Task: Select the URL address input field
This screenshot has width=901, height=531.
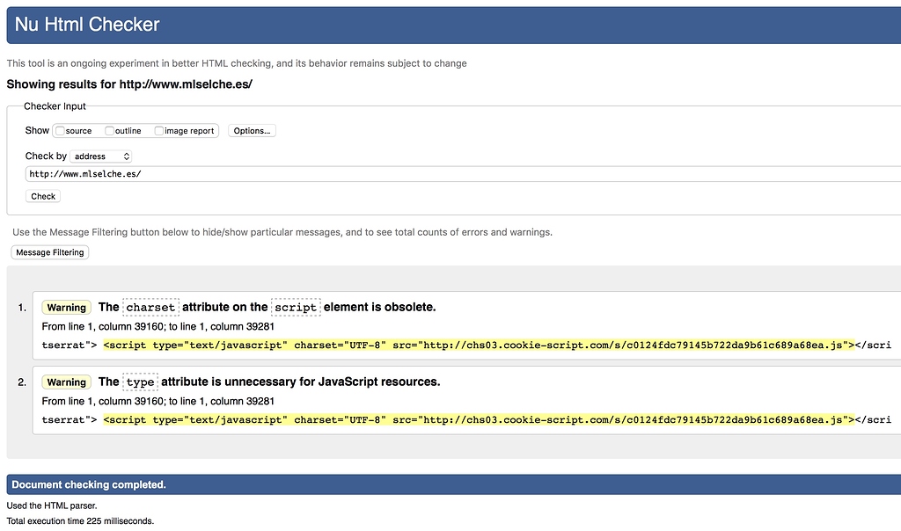Action: (x=264, y=175)
